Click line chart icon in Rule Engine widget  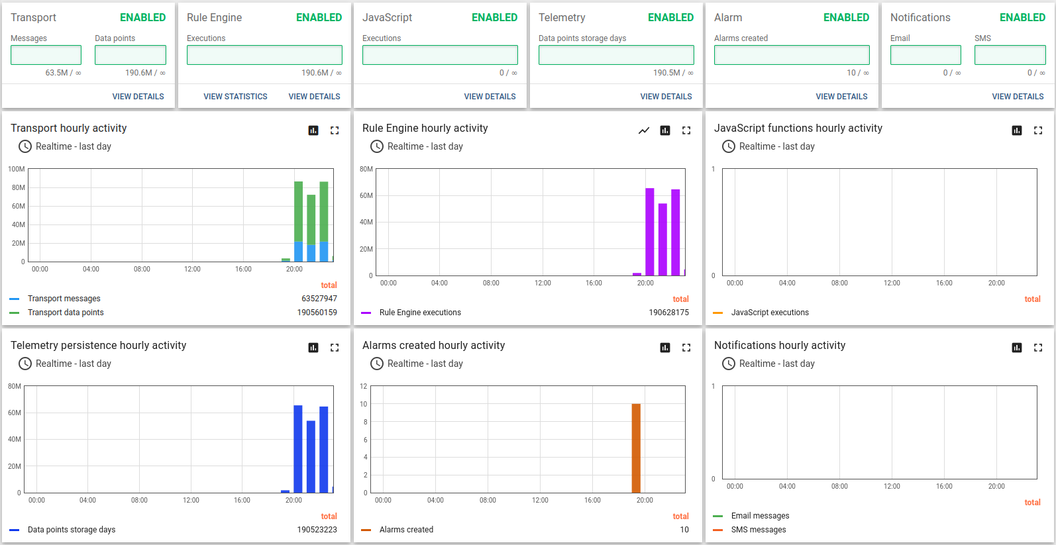point(644,130)
